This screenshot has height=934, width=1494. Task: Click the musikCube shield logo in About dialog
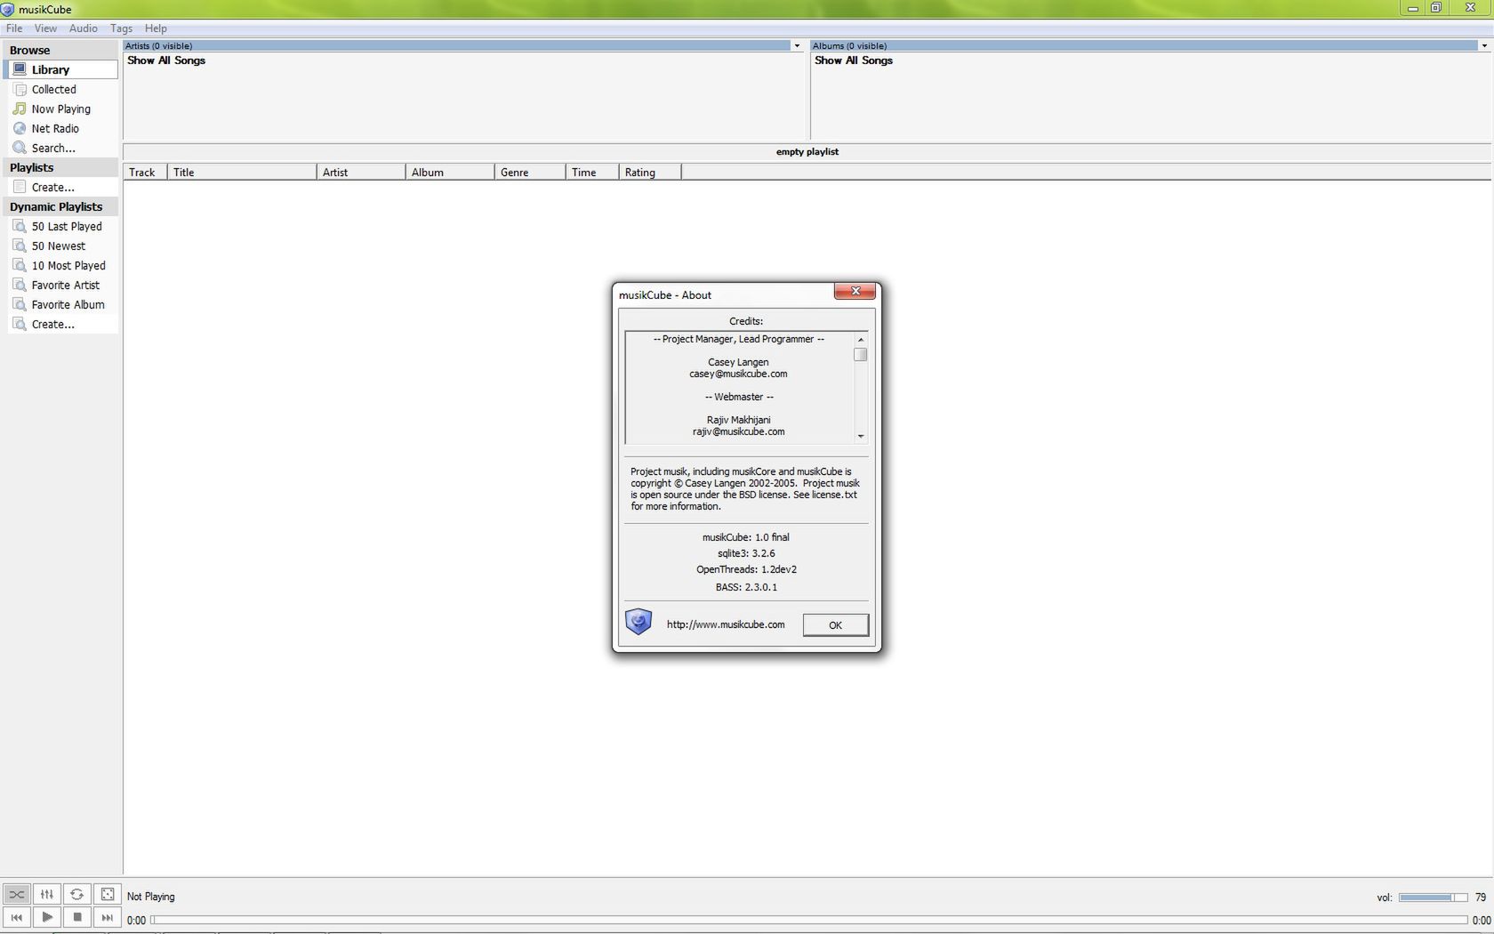coord(639,622)
